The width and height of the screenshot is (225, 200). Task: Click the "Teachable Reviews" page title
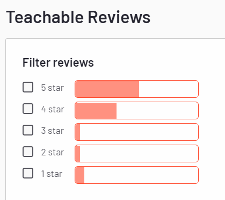[x=78, y=17]
